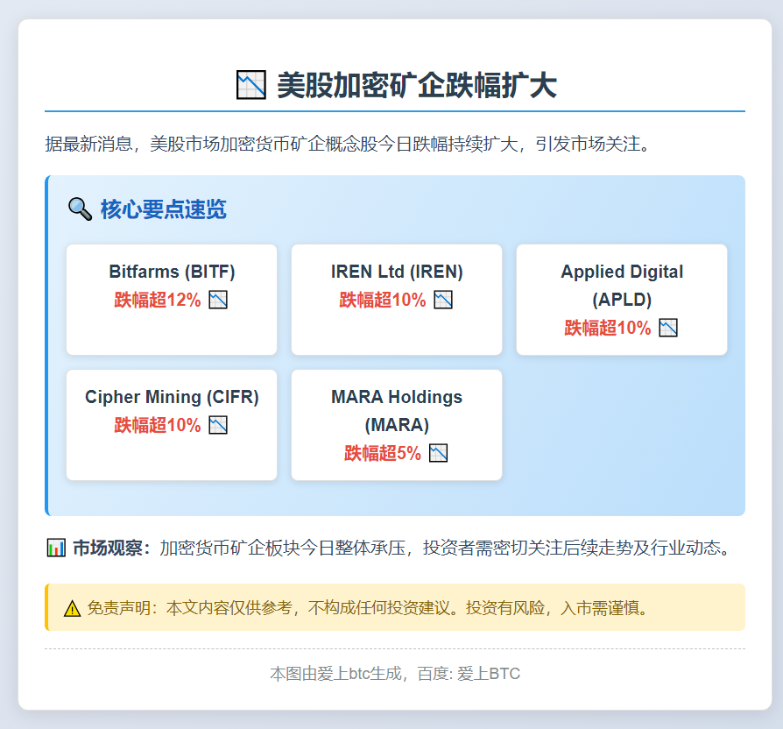Select the Applied Digital (APLD) card
This screenshot has width=783, height=729.
pyautogui.click(x=621, y=299)
